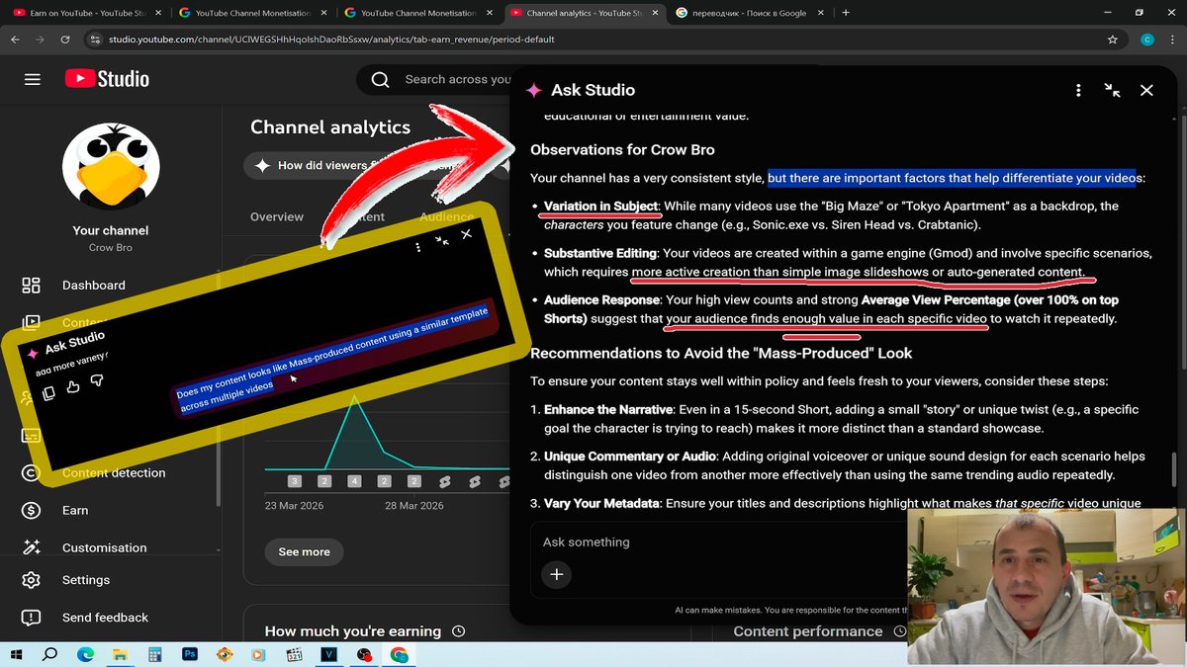Click the Search across your channel box
This screenshot has width=1187, height=667.
pos(457,79)
